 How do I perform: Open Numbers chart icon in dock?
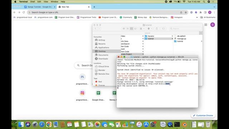pyautogui.click(x=125, y=124)
